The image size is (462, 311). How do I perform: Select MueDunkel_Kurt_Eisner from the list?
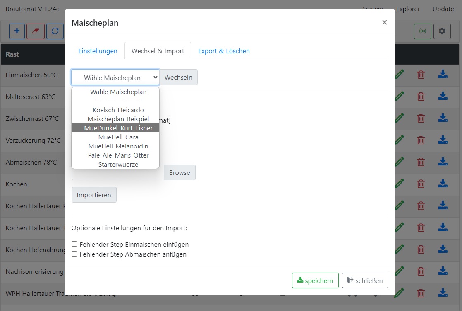tap(118, 128)
